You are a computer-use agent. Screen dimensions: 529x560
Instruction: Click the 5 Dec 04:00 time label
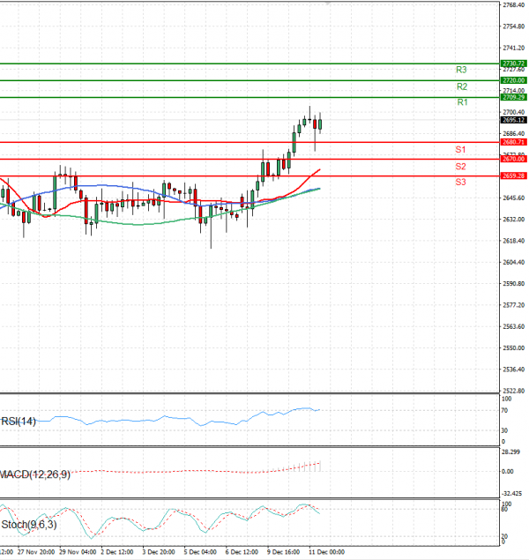tap(200, 552)
